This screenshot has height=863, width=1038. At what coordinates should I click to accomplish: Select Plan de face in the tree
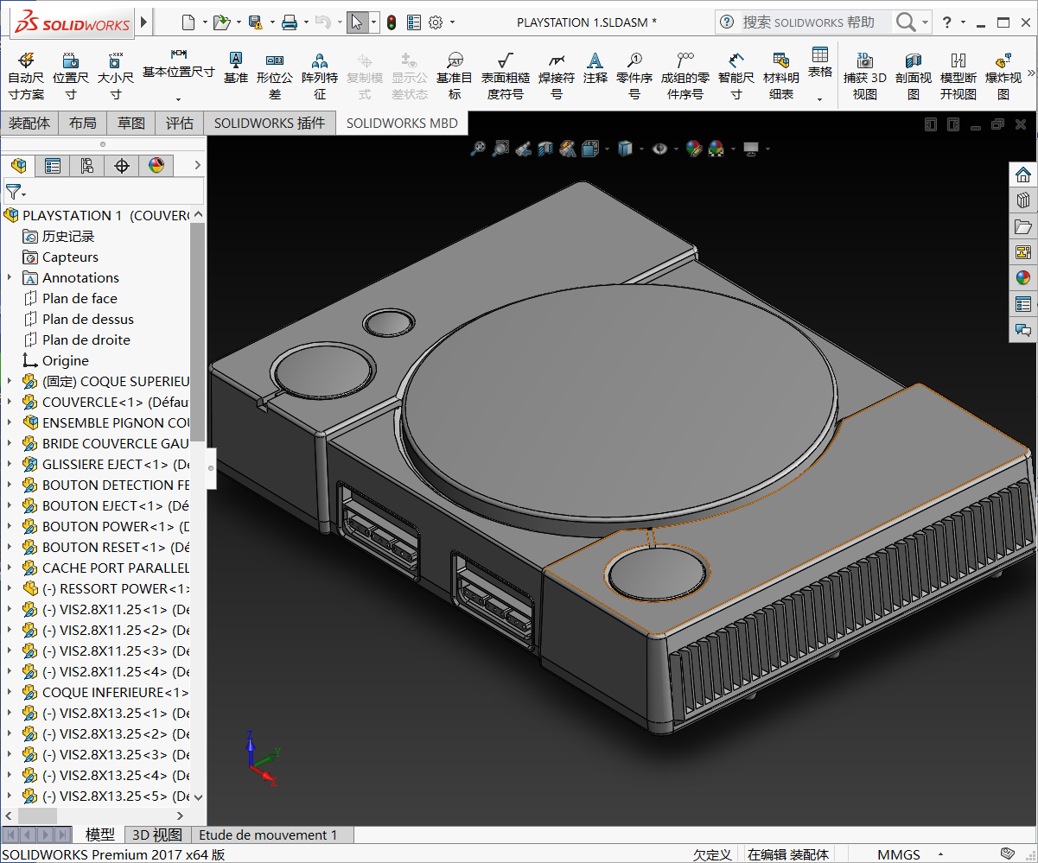tap(80, 298)
